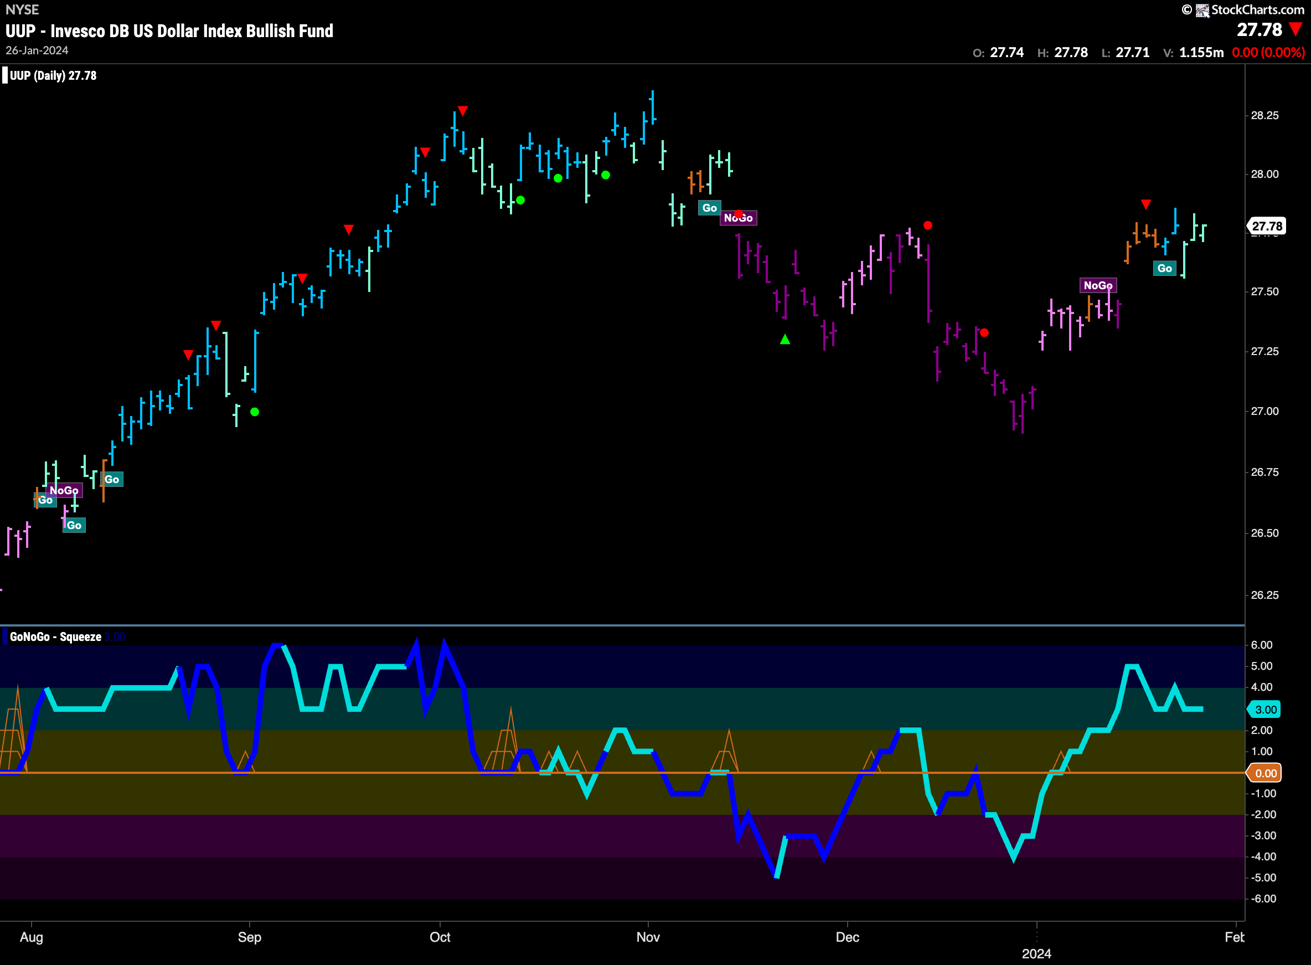Click the Go label near January 2024 bars
Viewport: 1311px width, 965px height.
(x=1164, y=268)
